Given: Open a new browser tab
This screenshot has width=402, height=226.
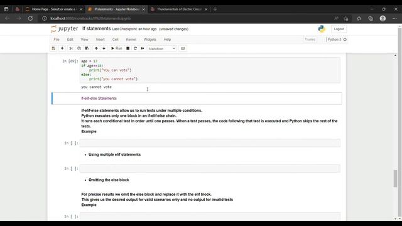Looking at the screenshot, I should tap(215, 9).
